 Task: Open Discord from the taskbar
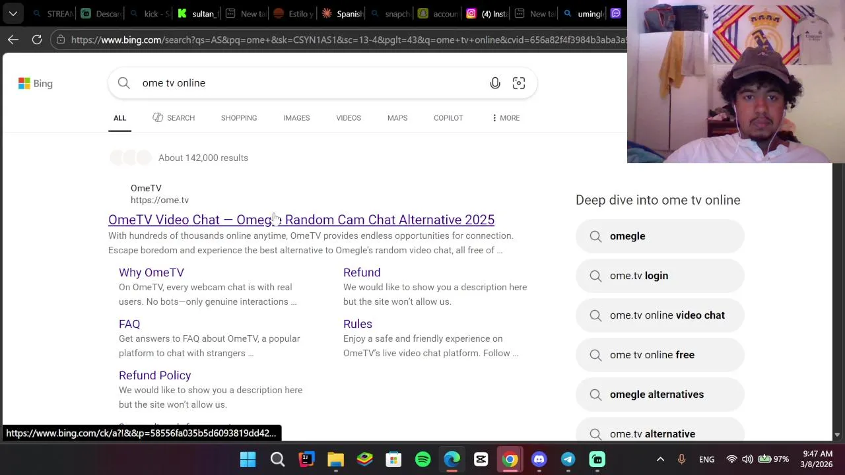[539, 459]
